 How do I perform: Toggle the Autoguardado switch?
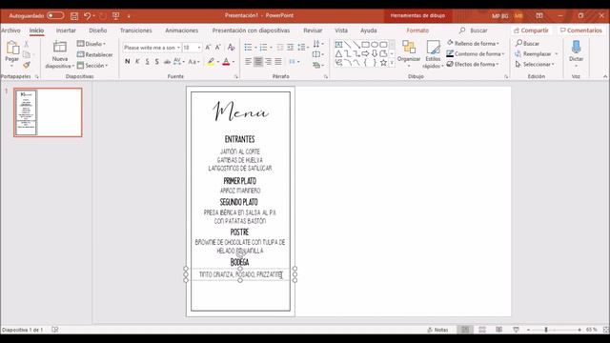point(55,15)
